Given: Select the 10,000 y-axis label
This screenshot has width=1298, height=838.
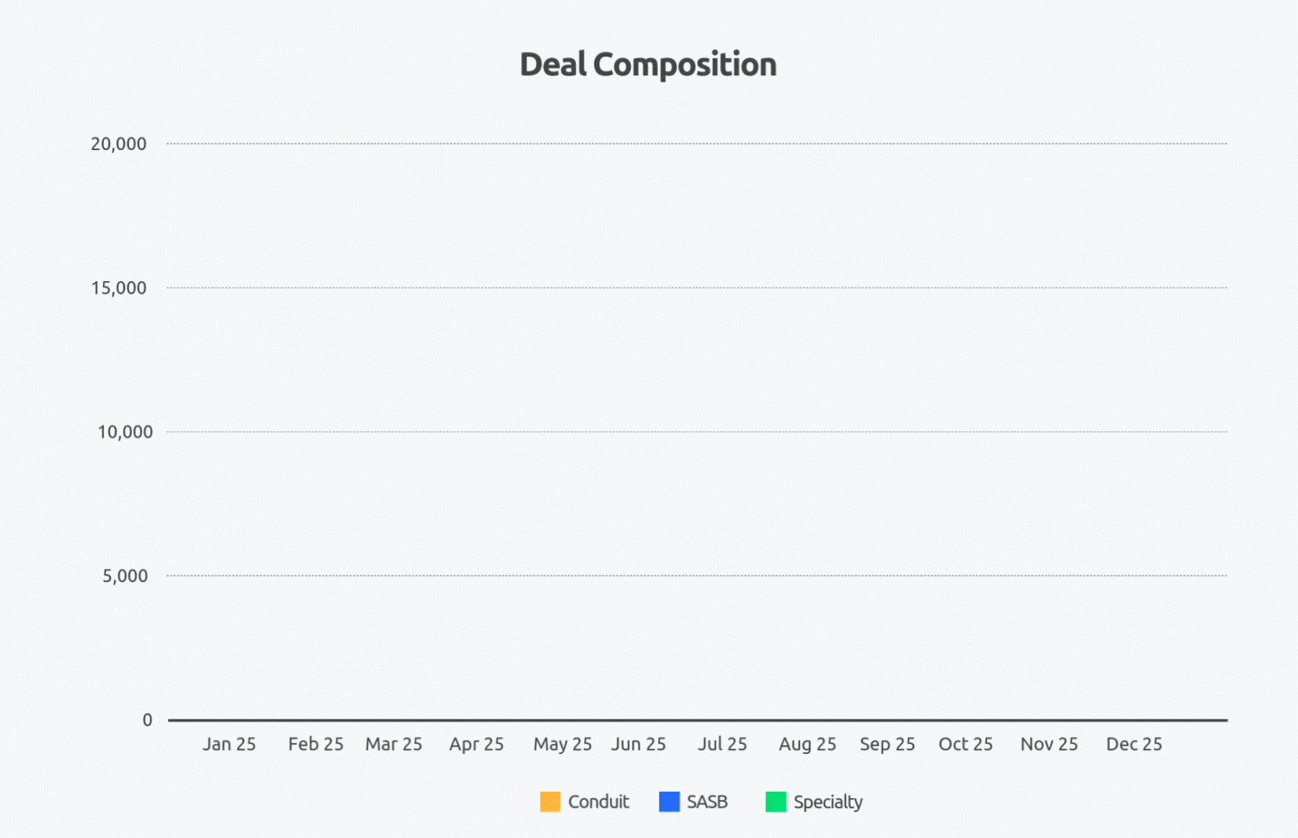Looking at the screenshot, I should pyautogui.click(x=125, y=432).
